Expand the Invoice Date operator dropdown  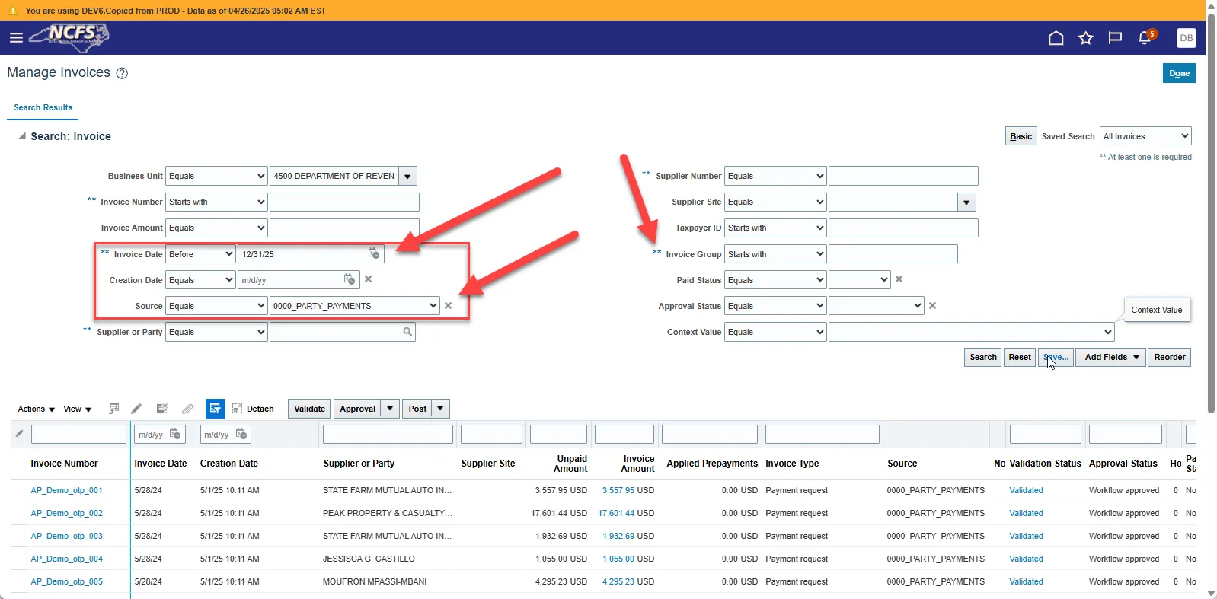click(200, 254)
